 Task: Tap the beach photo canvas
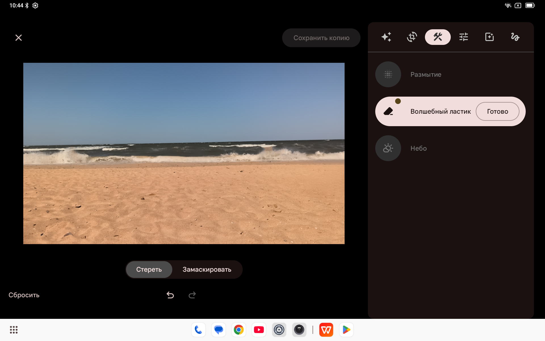coord(184,153)
